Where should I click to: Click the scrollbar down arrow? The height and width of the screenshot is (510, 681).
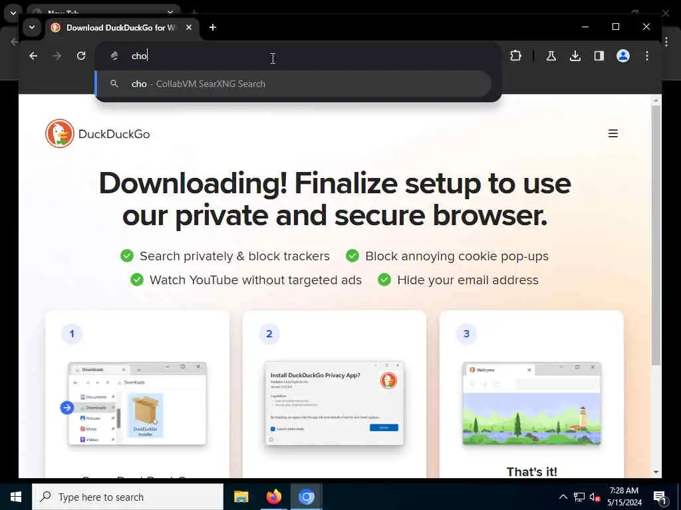tap(656, 472)
